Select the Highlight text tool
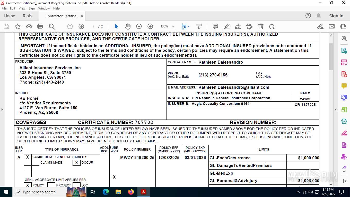 [x=227, y=26]
